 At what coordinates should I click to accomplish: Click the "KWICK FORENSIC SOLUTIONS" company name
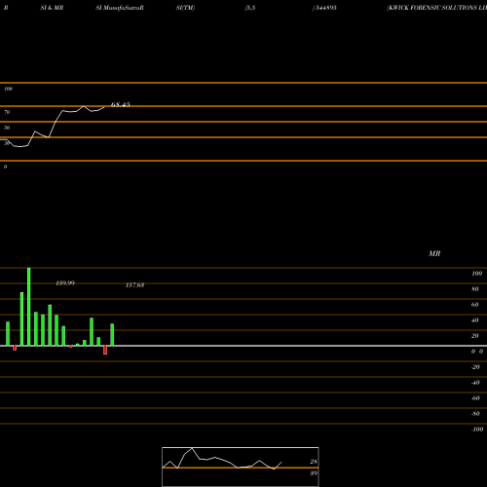(432, 8)
